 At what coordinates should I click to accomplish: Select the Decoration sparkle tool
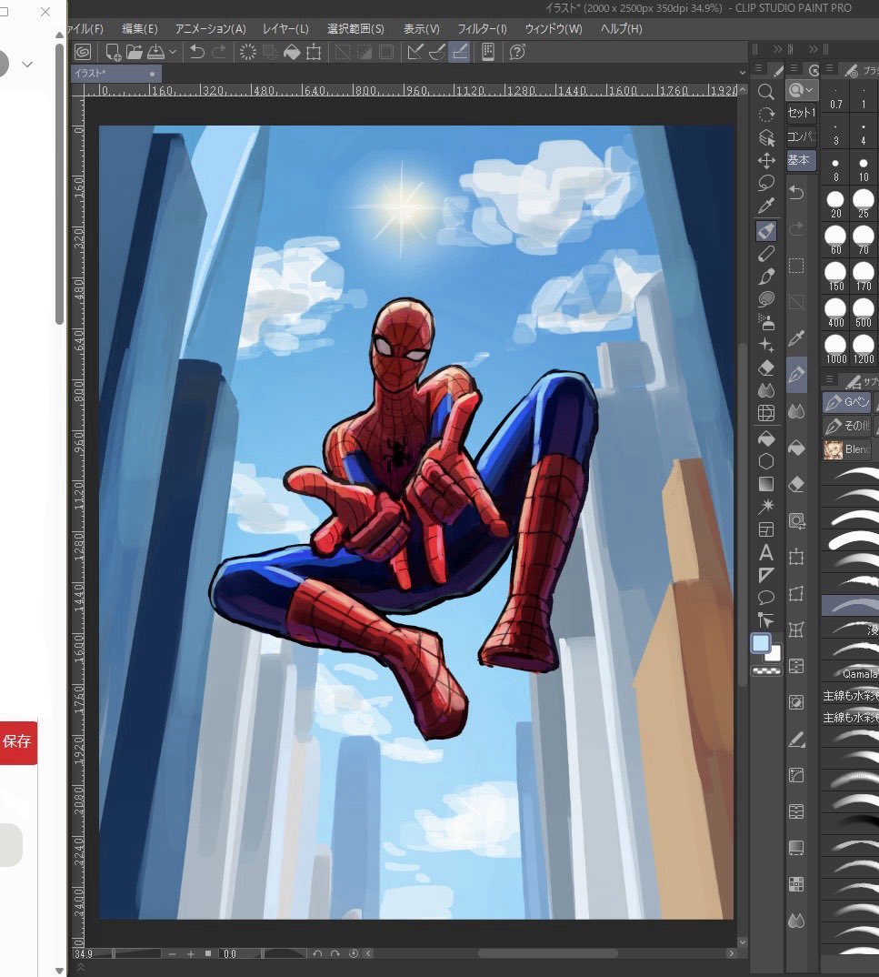click(x=766, y=345)
